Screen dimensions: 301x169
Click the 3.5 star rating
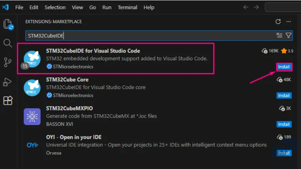pyautogui.click(x=287, y=51)
